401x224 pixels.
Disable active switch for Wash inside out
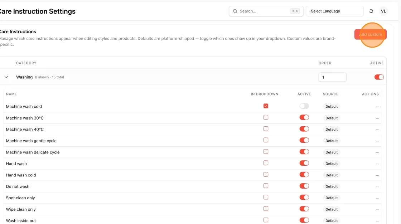304,220
